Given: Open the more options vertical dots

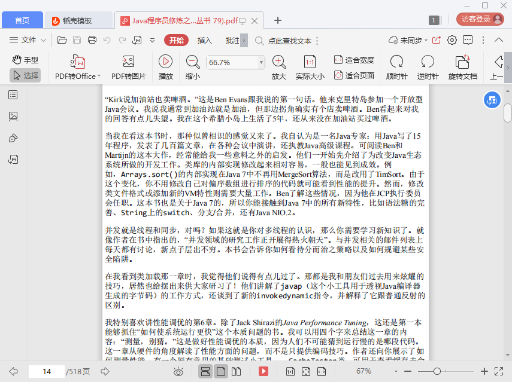Looking at the screenshot, I should 483,40.
